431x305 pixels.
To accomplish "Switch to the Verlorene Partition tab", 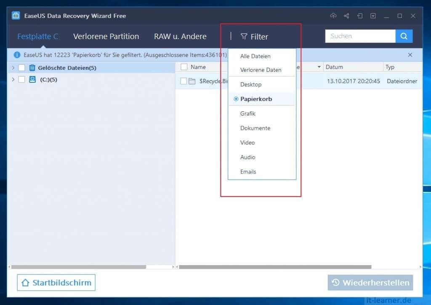I will 106,36.
